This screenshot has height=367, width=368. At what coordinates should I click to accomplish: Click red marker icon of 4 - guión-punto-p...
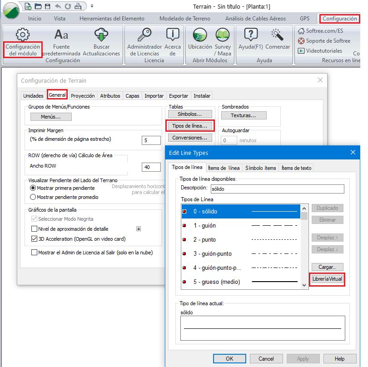tap(184, 268)
